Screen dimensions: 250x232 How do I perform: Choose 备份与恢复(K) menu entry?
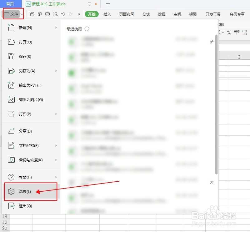(x=31, y=160)
